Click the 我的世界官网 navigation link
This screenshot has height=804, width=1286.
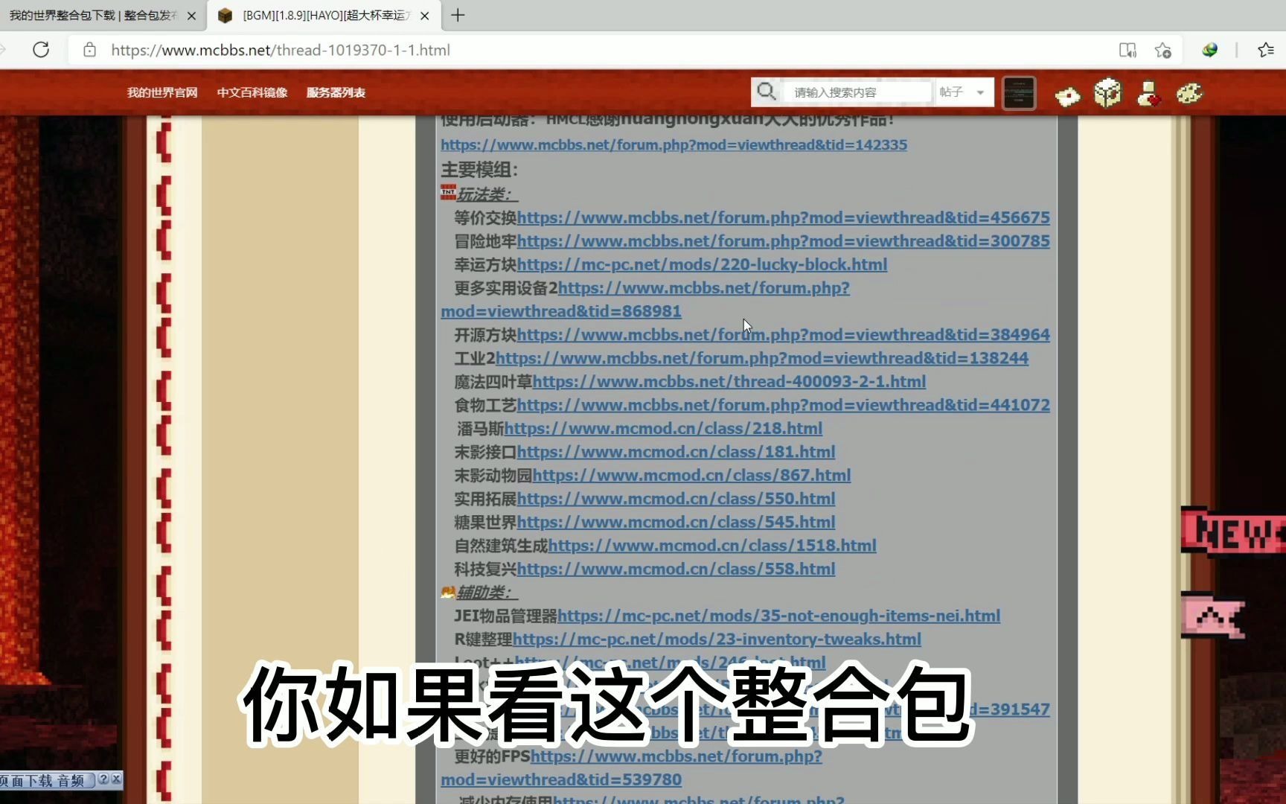pyautogui.click(x=161, y=92)
